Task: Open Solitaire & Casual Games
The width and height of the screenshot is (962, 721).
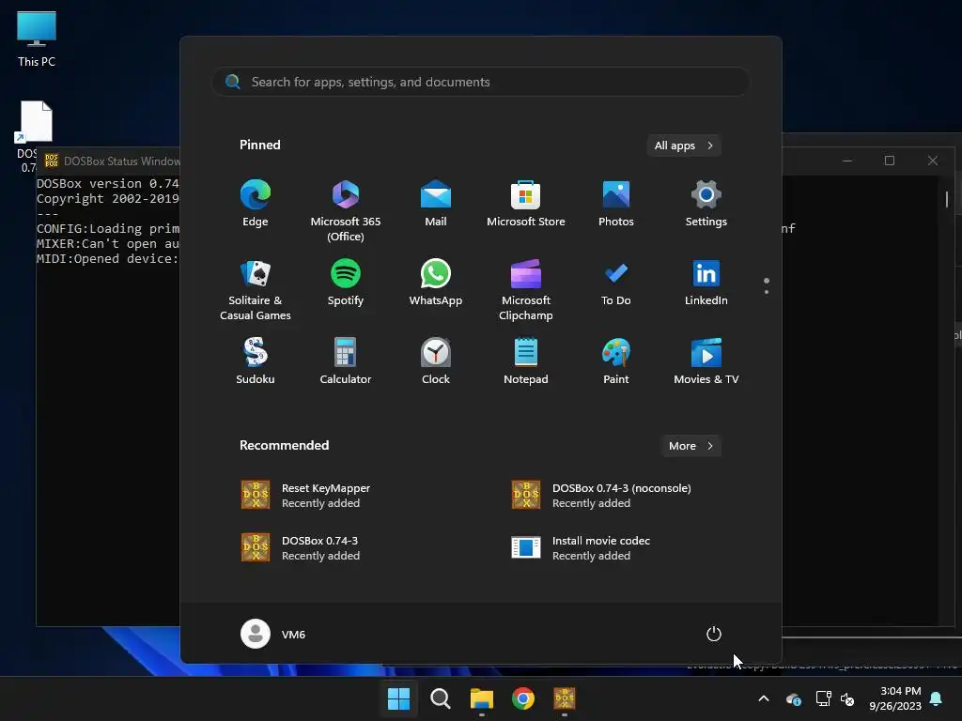Action: pos(256,289)
